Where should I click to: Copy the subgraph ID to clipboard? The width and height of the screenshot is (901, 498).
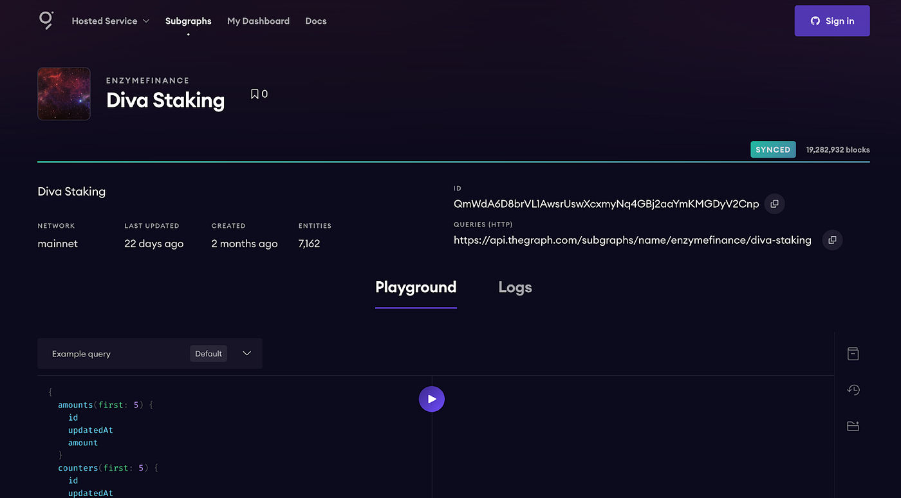tap(774, 203)
